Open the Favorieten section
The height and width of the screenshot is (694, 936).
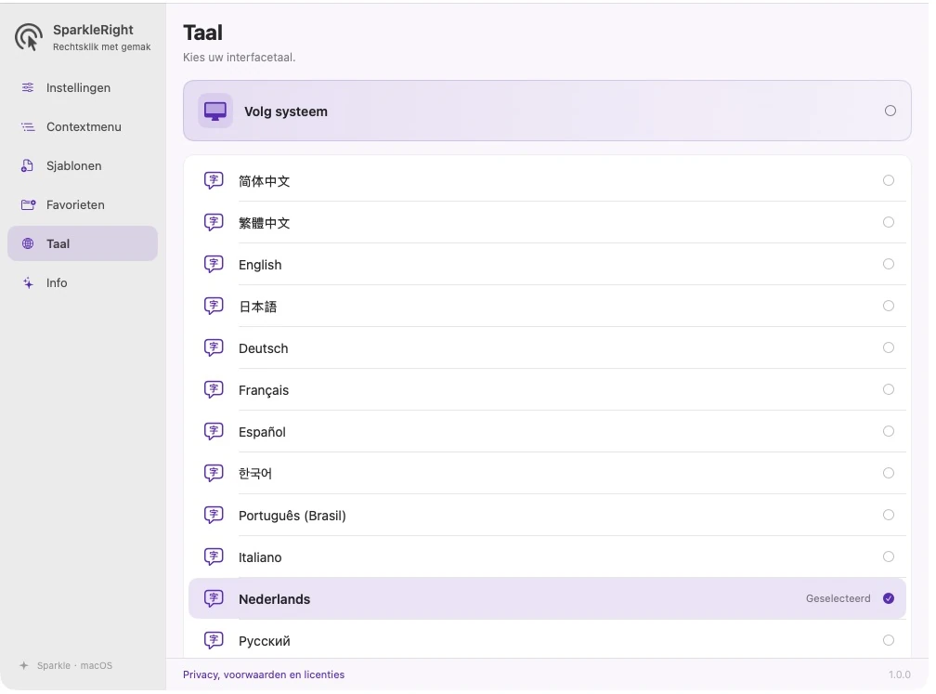pos(83,204)
